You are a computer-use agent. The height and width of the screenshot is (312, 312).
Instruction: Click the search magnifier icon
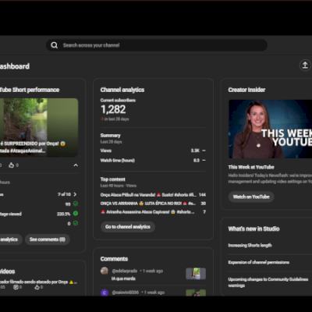pos(54,45)
